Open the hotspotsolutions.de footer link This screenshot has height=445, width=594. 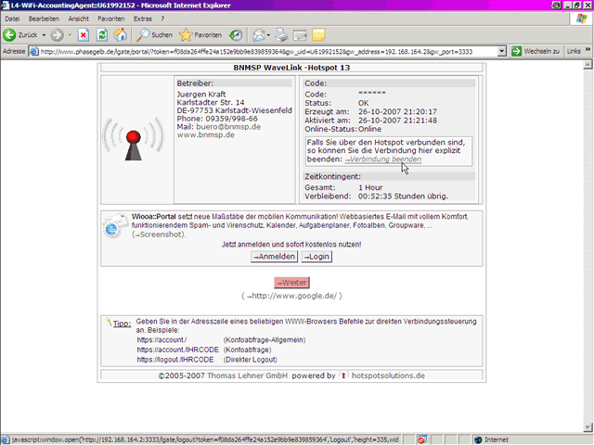(388, 375)
